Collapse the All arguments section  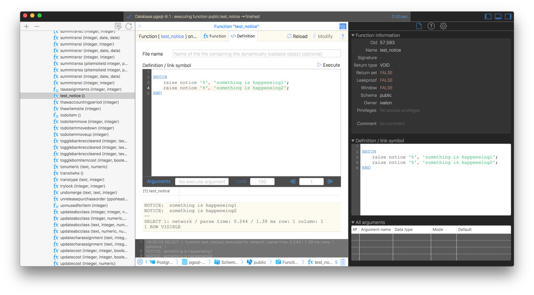(353, 222)
